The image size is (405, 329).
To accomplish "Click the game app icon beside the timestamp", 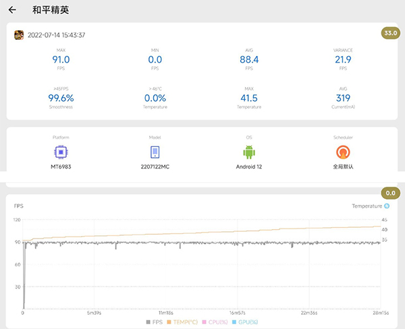I will pyautogui.click(x=19, y=35).
